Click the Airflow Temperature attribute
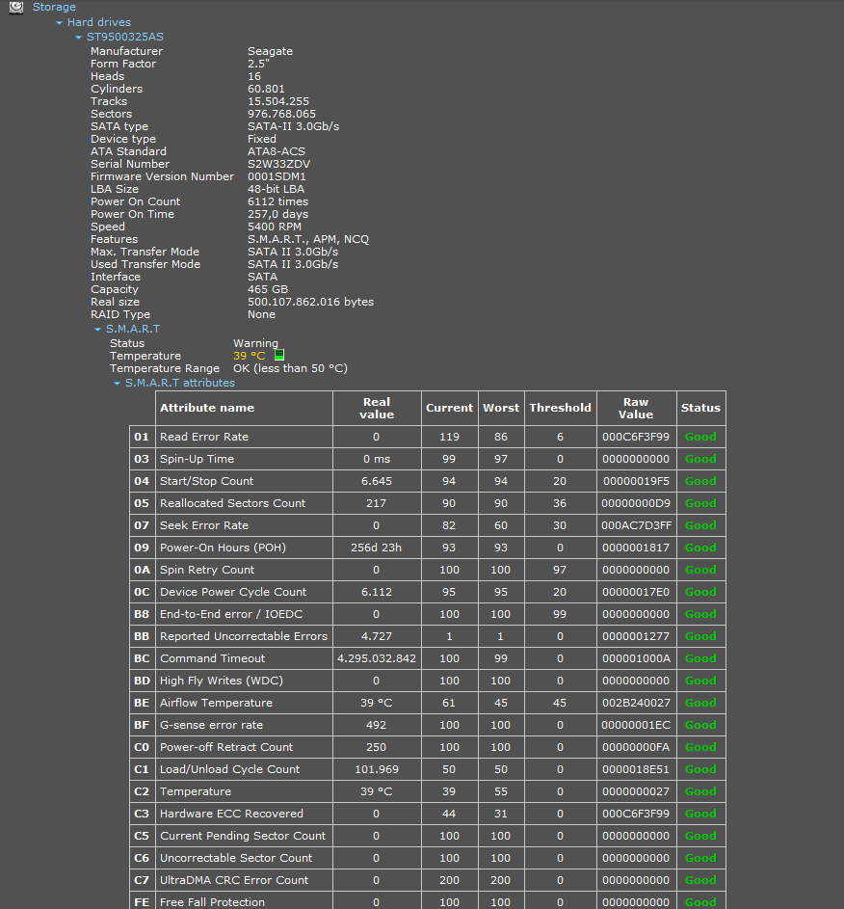 tap(216, 703)
